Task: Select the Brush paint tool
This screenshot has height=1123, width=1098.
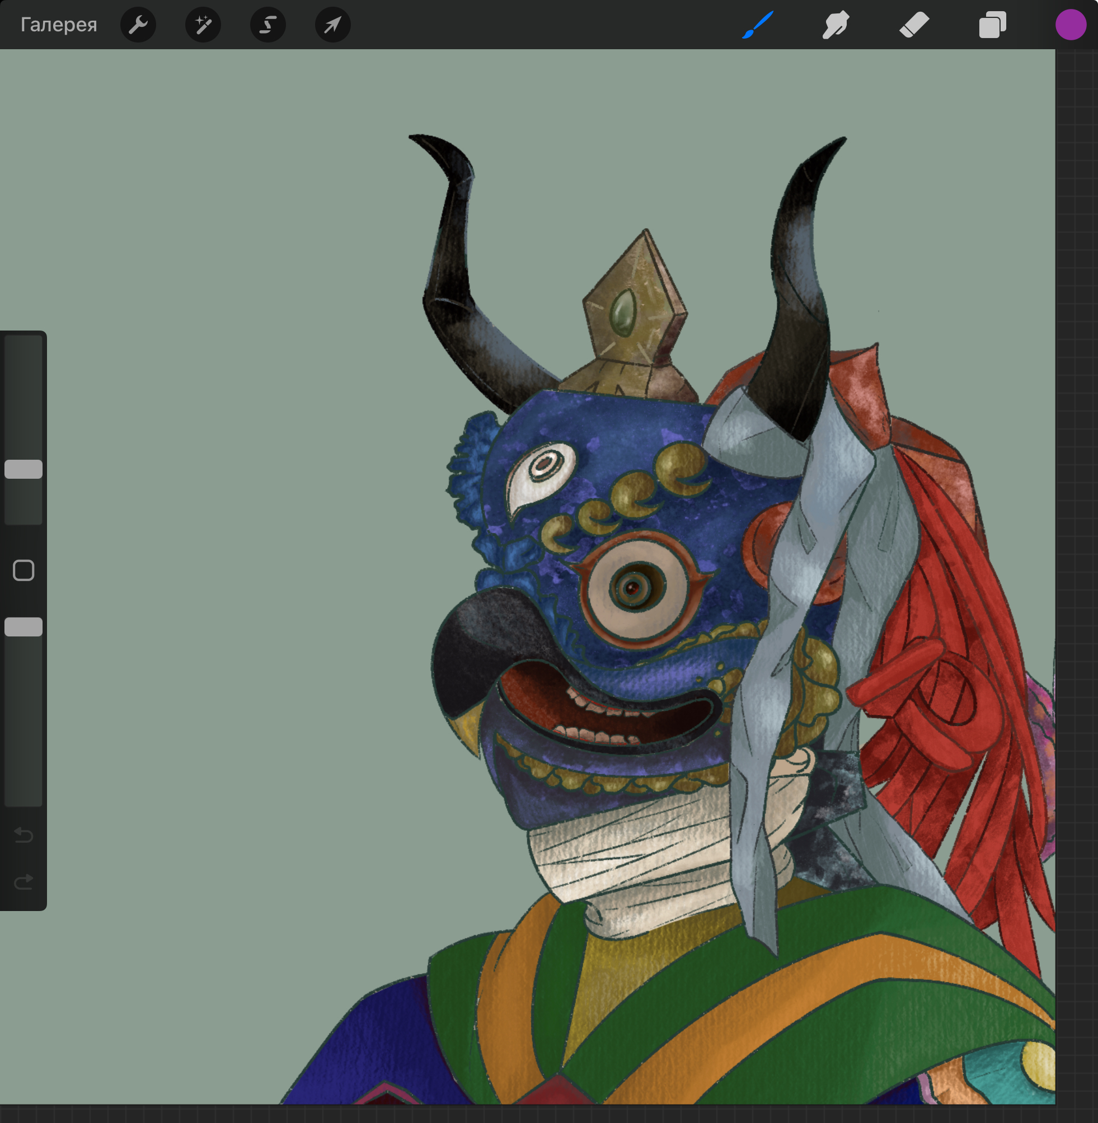Action: pyautogui.click(x=757, y=25)
